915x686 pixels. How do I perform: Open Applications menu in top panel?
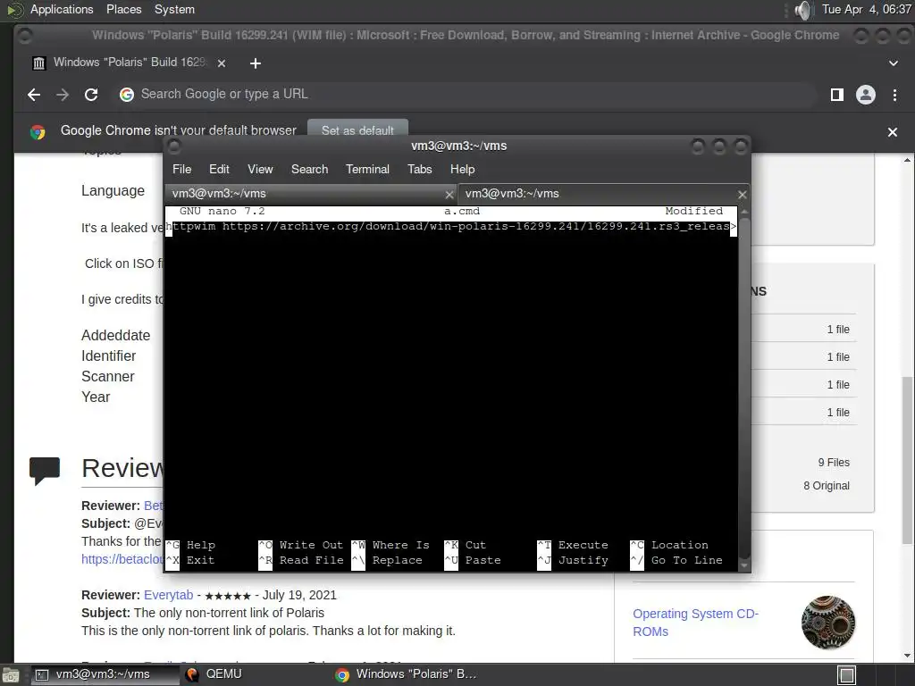tap(62, 9)
